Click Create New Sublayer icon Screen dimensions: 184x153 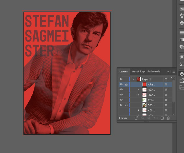[x=155, y=118]
